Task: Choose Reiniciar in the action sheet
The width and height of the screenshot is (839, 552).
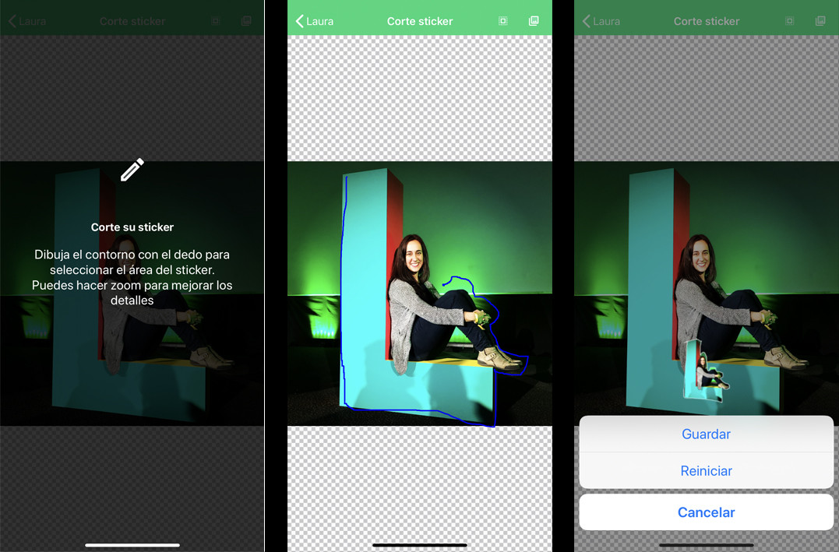Action: [x=706, y=471]
